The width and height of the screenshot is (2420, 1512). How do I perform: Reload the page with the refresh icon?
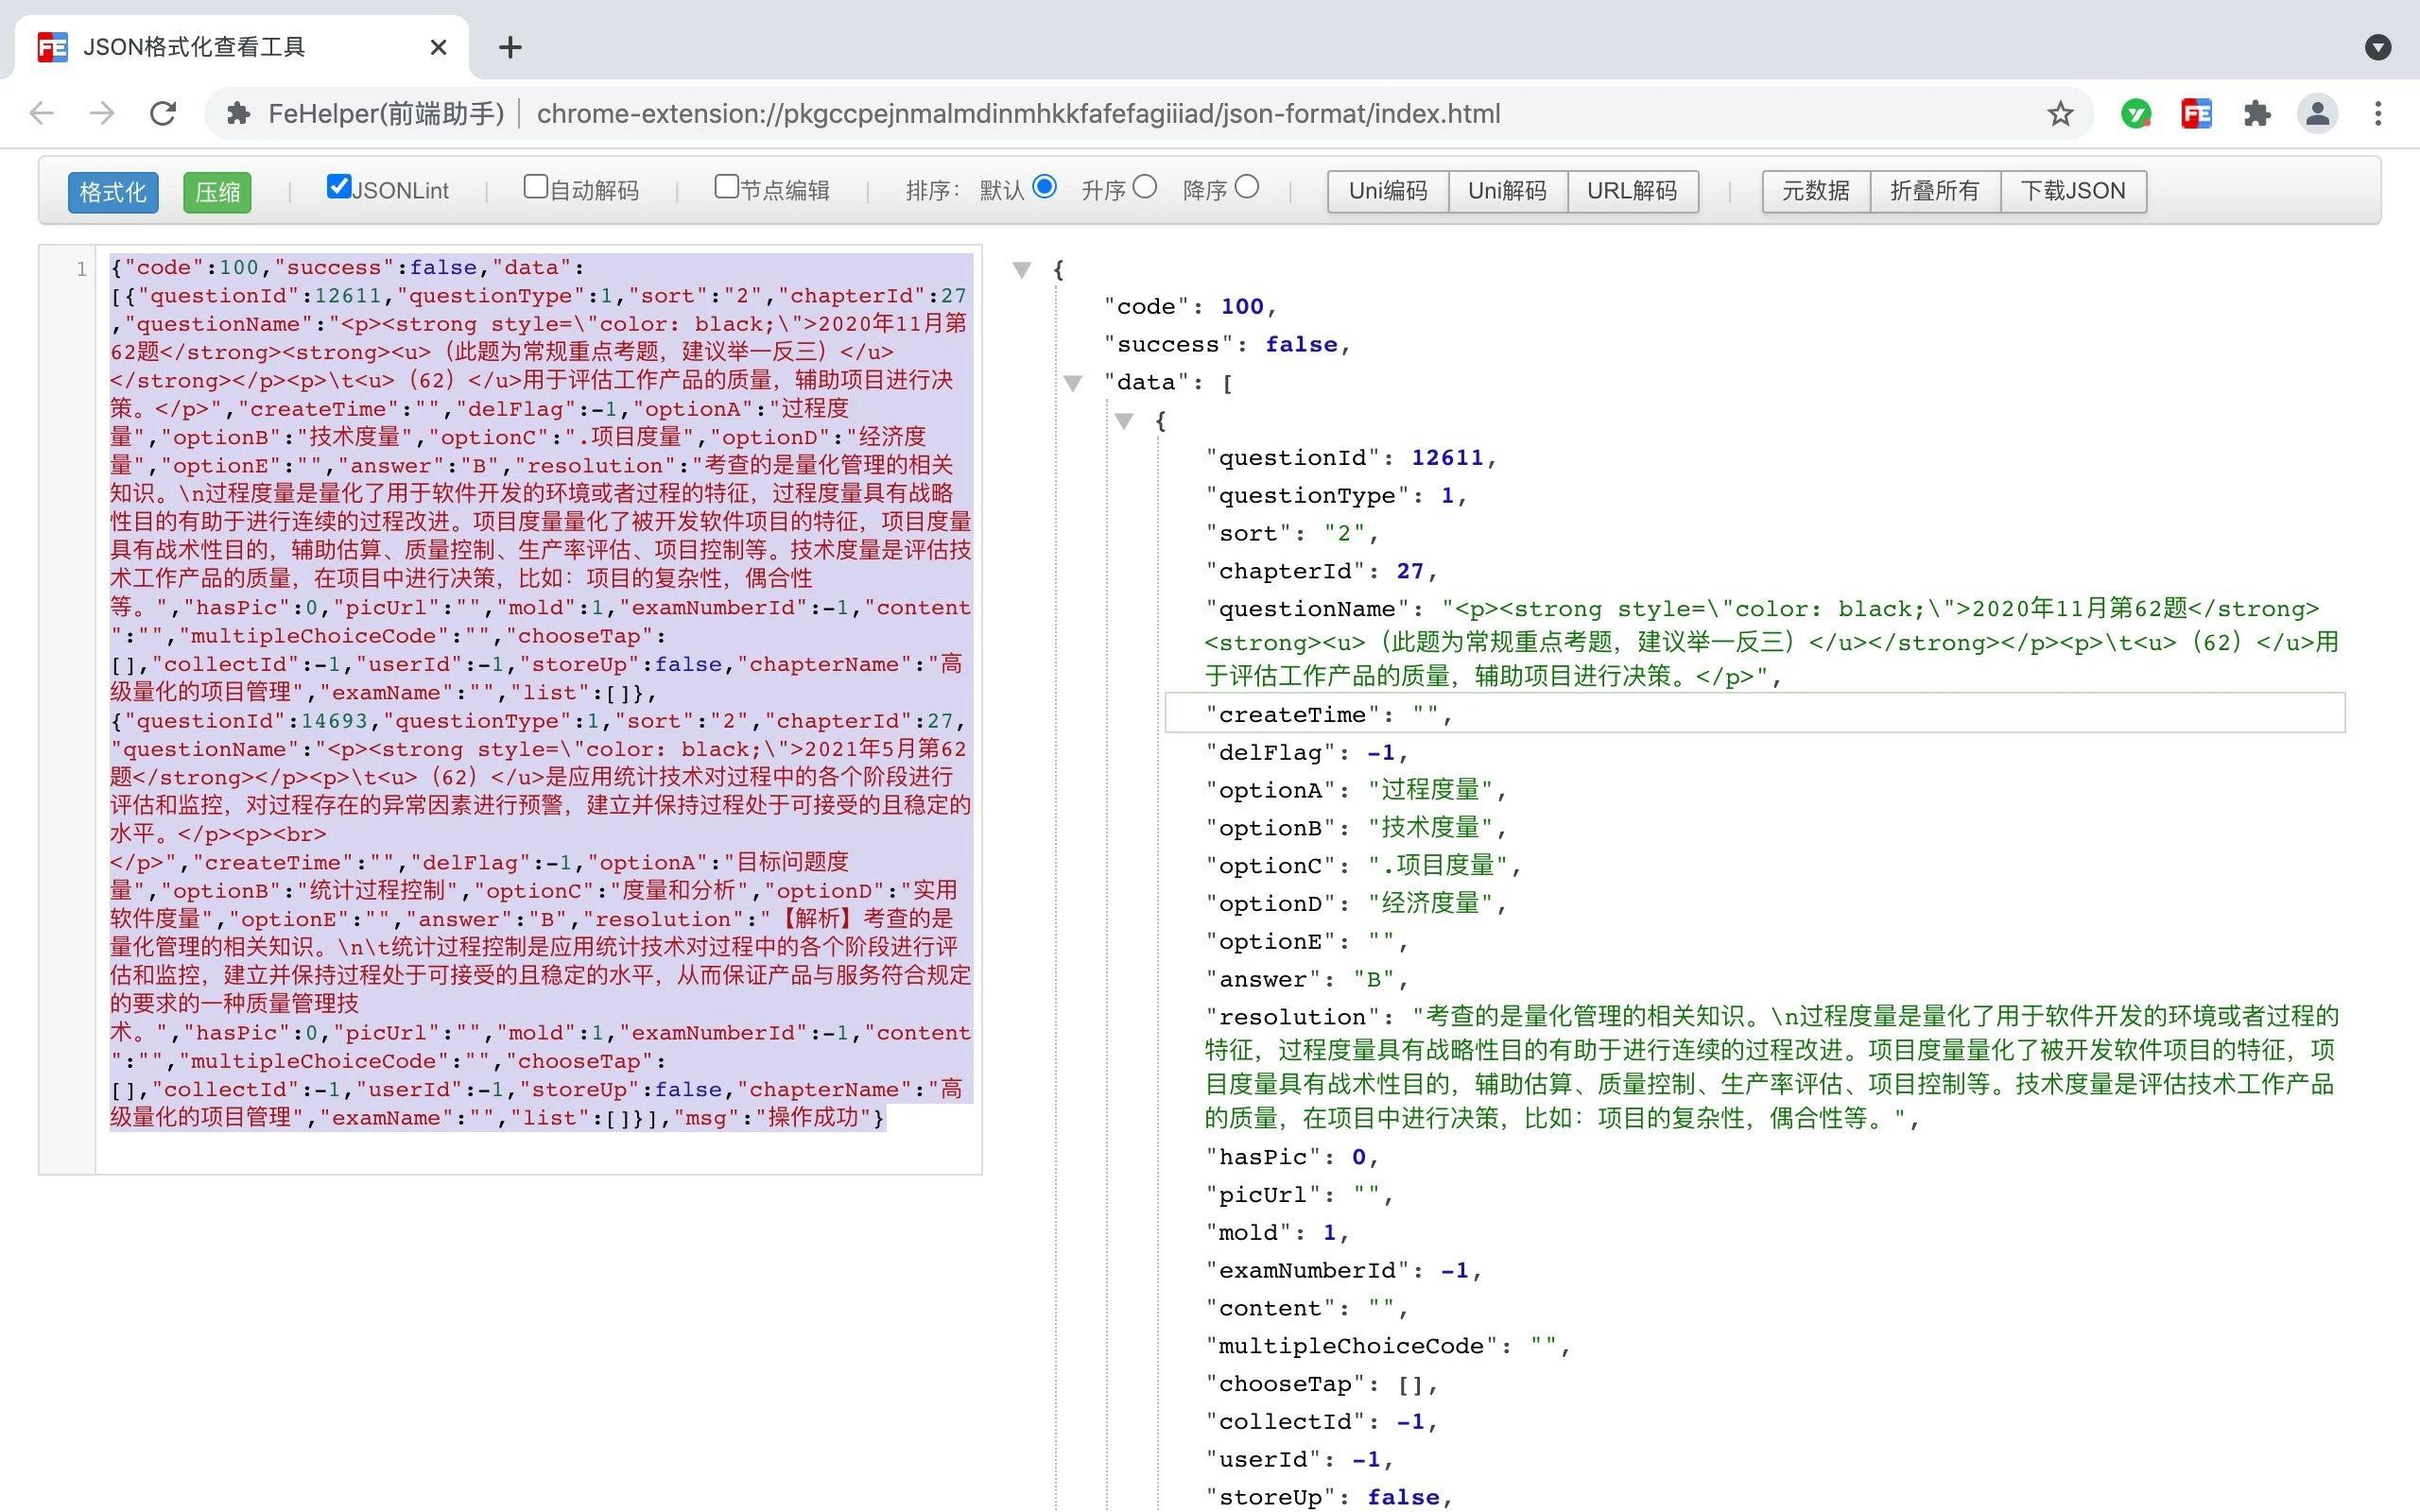coord(163,114)
